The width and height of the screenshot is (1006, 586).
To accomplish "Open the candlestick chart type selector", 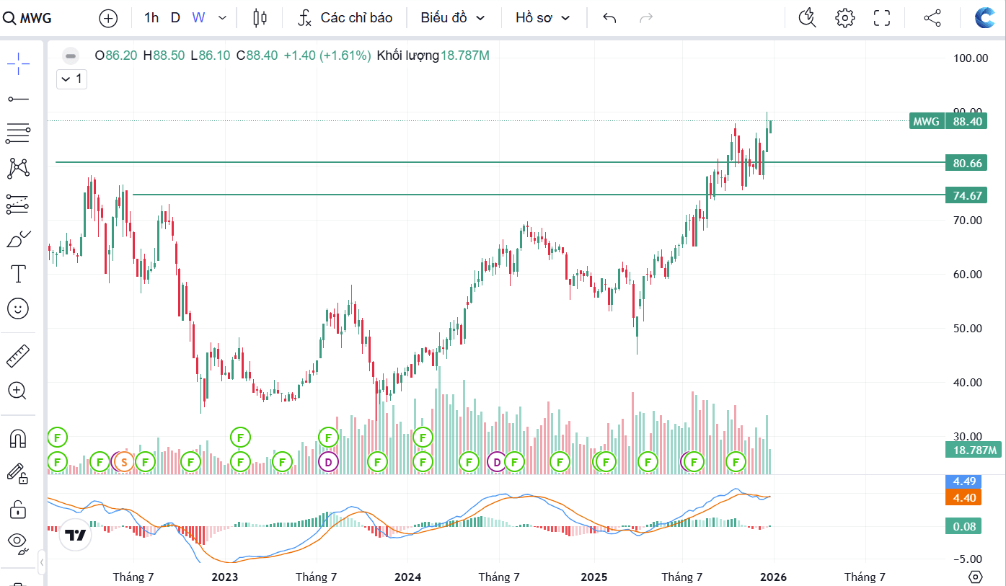I will [x=260, y=18].
